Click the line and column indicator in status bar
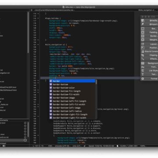The width and height of the screenshot is (158, 158). [38, 146]
